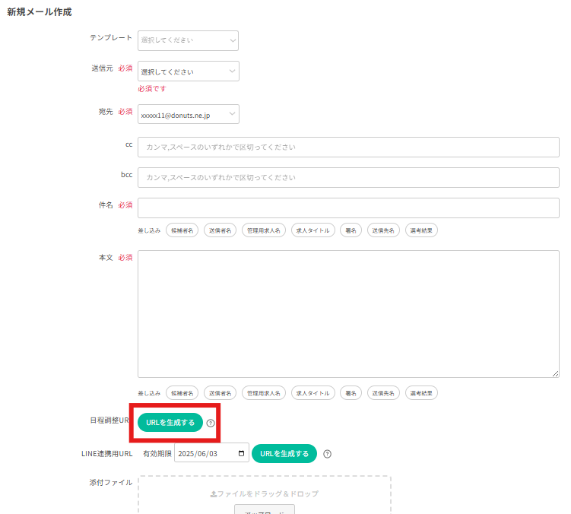Click the 有効期限 date input 2025/06/03

[x=204, y=454]
